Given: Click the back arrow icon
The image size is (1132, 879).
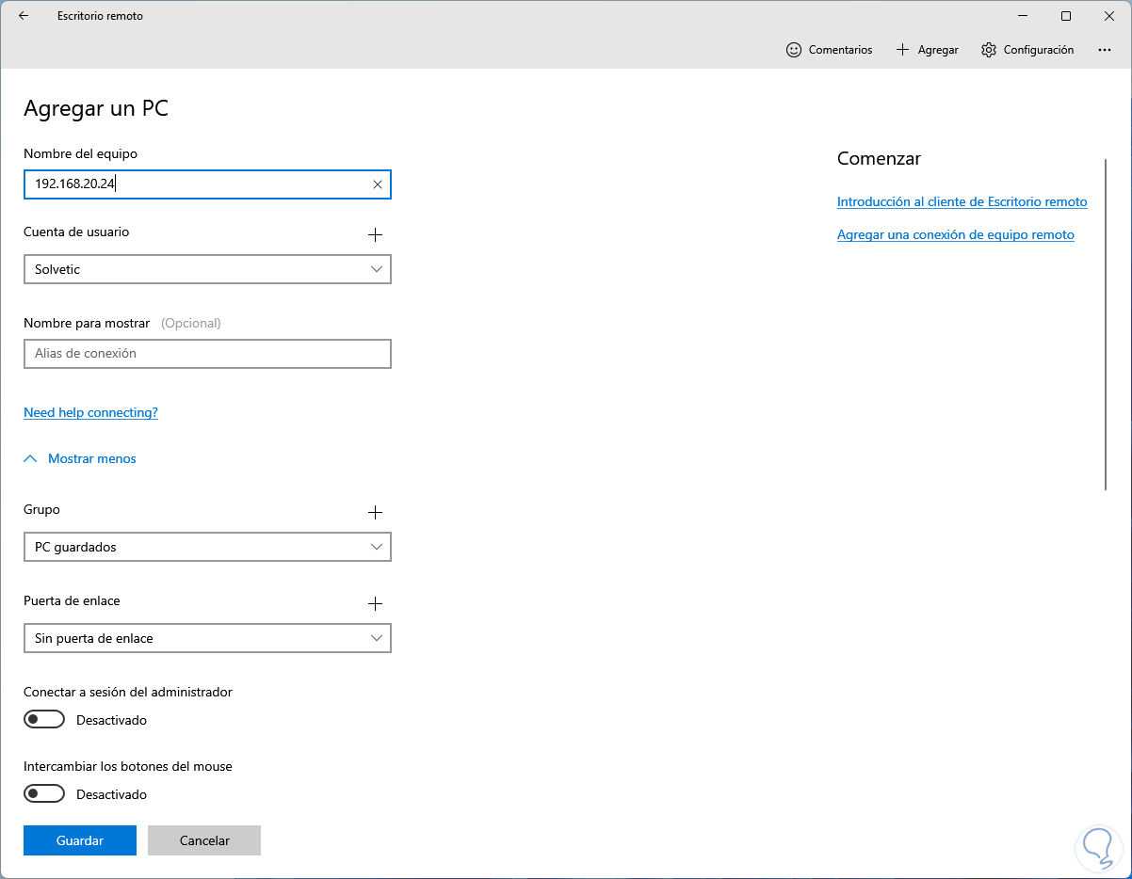Looking at the screenshot, I should [x=24, y=16].
